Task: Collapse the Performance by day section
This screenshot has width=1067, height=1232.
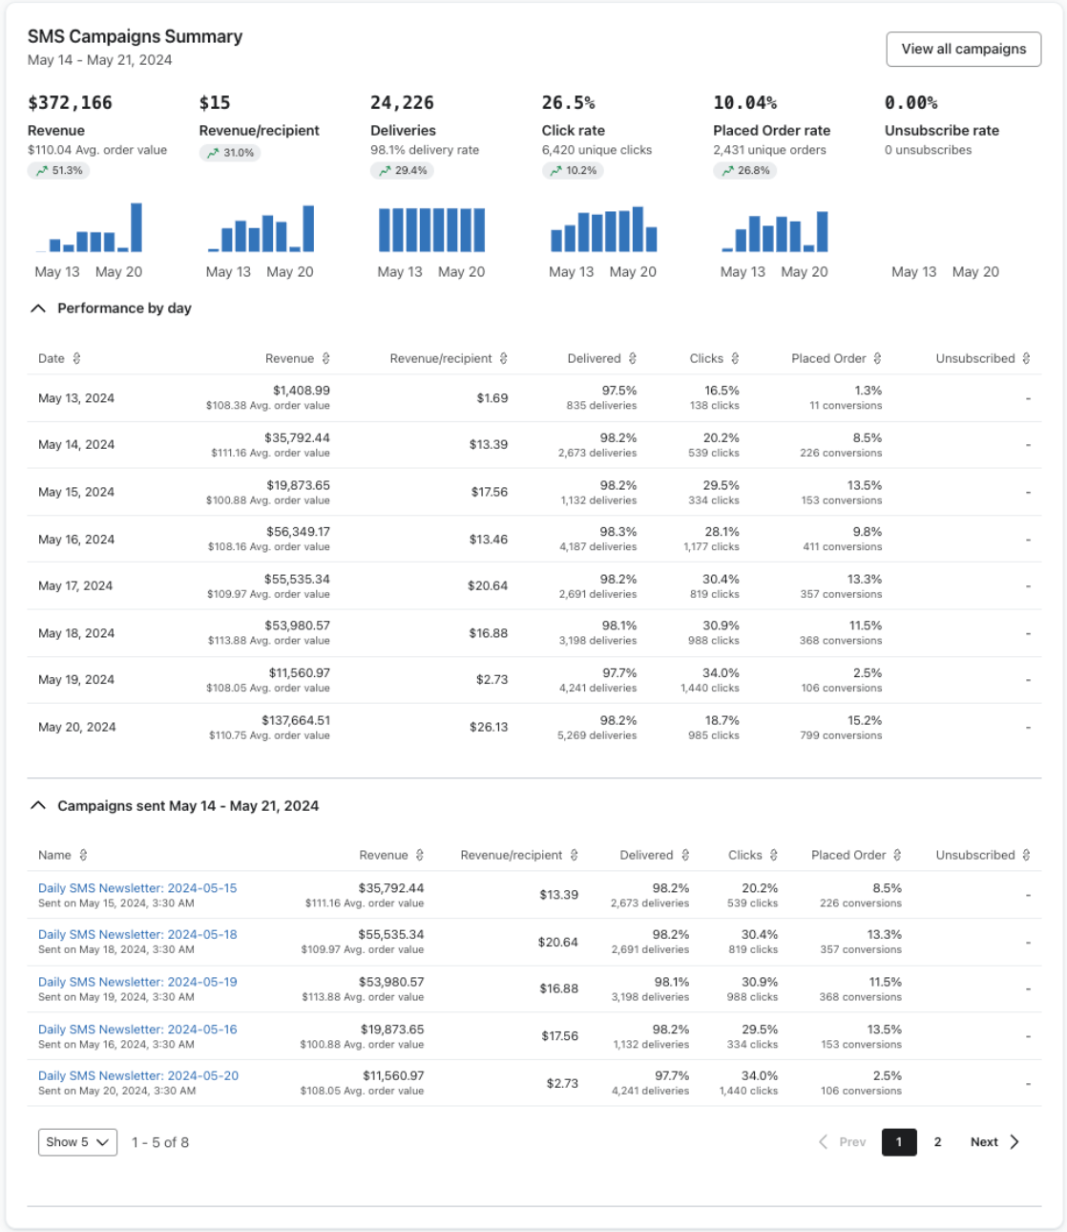Action: (x=38, y=308)
